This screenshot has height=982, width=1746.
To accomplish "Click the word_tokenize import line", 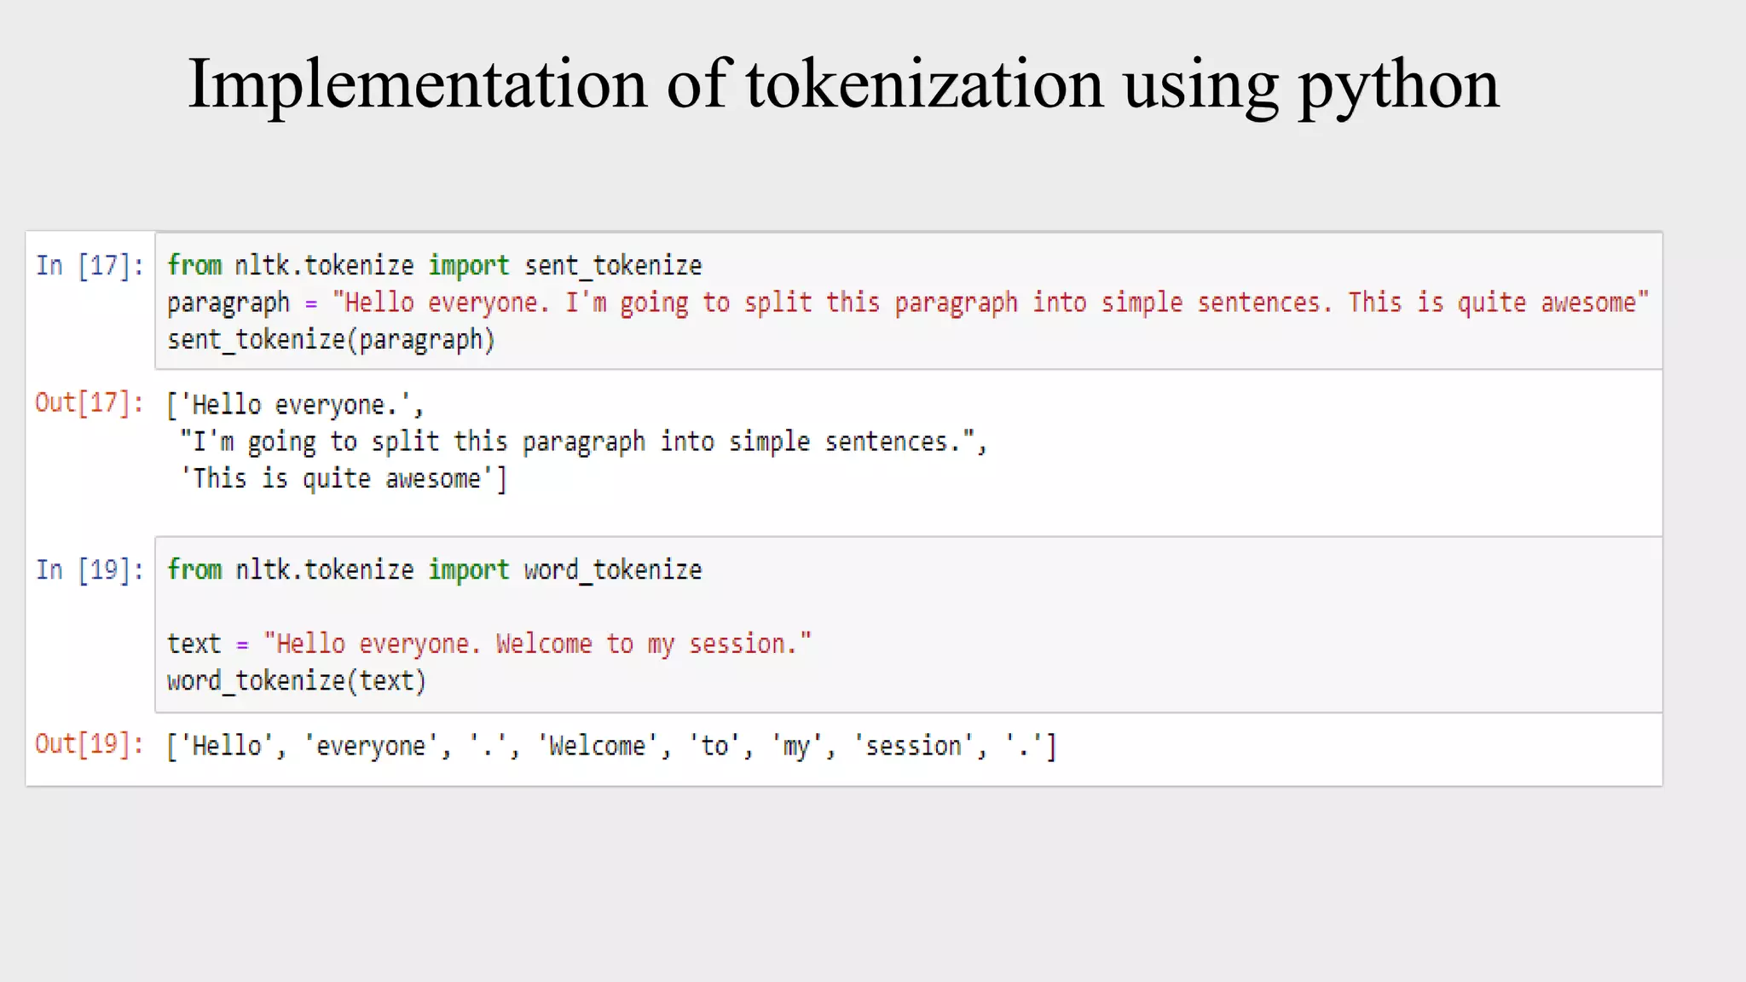I will click(x=434, y=569).
